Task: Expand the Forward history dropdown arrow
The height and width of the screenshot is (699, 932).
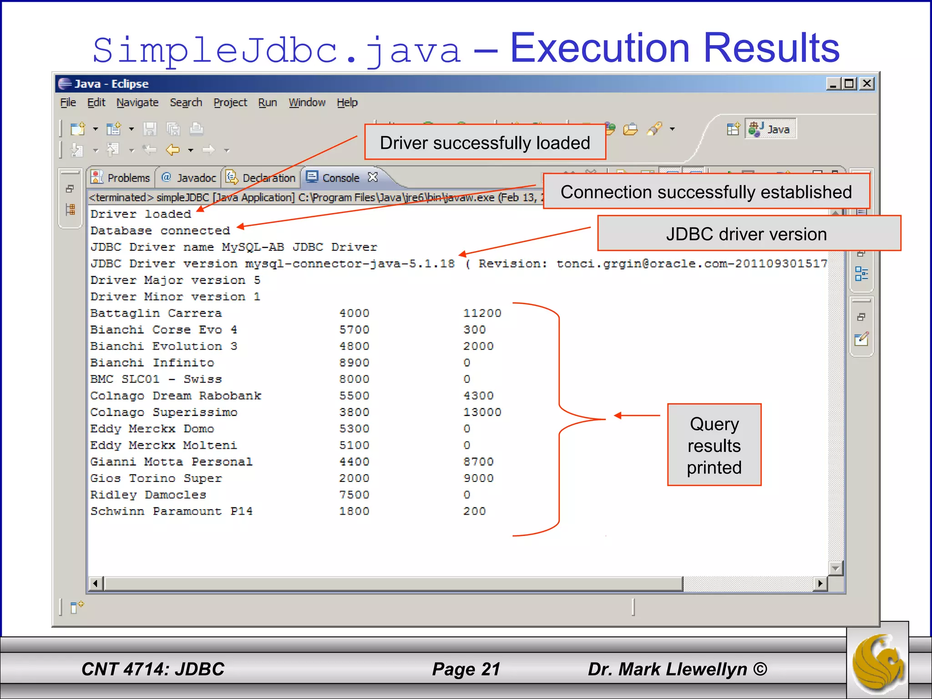Action: 227,150
